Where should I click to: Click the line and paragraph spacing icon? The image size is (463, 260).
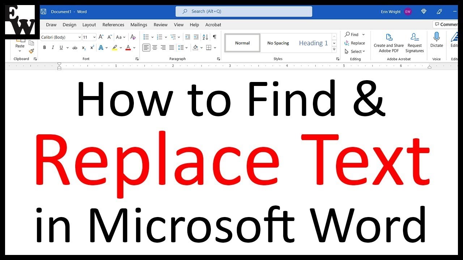coord(182,48)
